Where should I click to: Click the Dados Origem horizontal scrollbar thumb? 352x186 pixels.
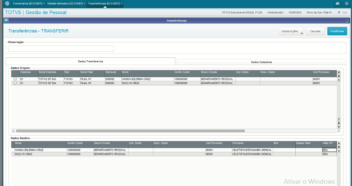[x=130, y=131]
